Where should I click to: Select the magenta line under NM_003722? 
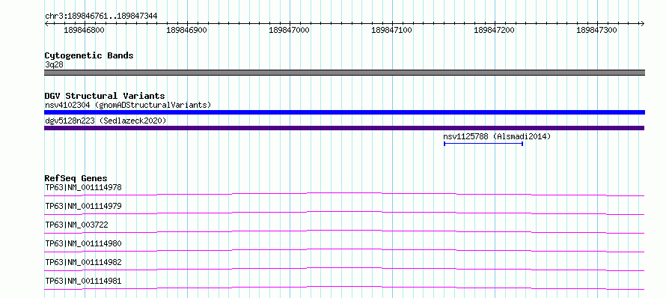coord(344,231)
